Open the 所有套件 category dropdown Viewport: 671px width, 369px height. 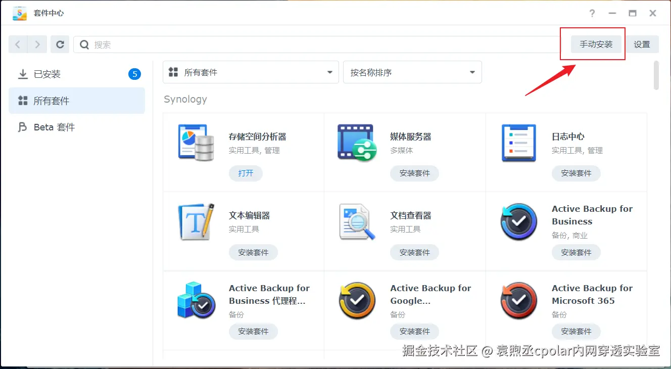pos(251,72)
